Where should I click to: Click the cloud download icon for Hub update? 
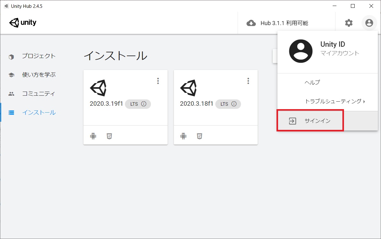coord(251,23)
